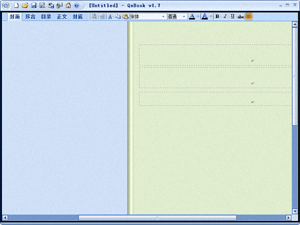The image size is (300, 225).
Task: Click the font color A swatch
Action: pos(192,16)
